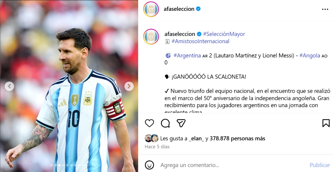The height and width of the screenshot is (172, 334).
Task: Open the #SelecciónMayor hashtag
Action: [x=224, y=34]
